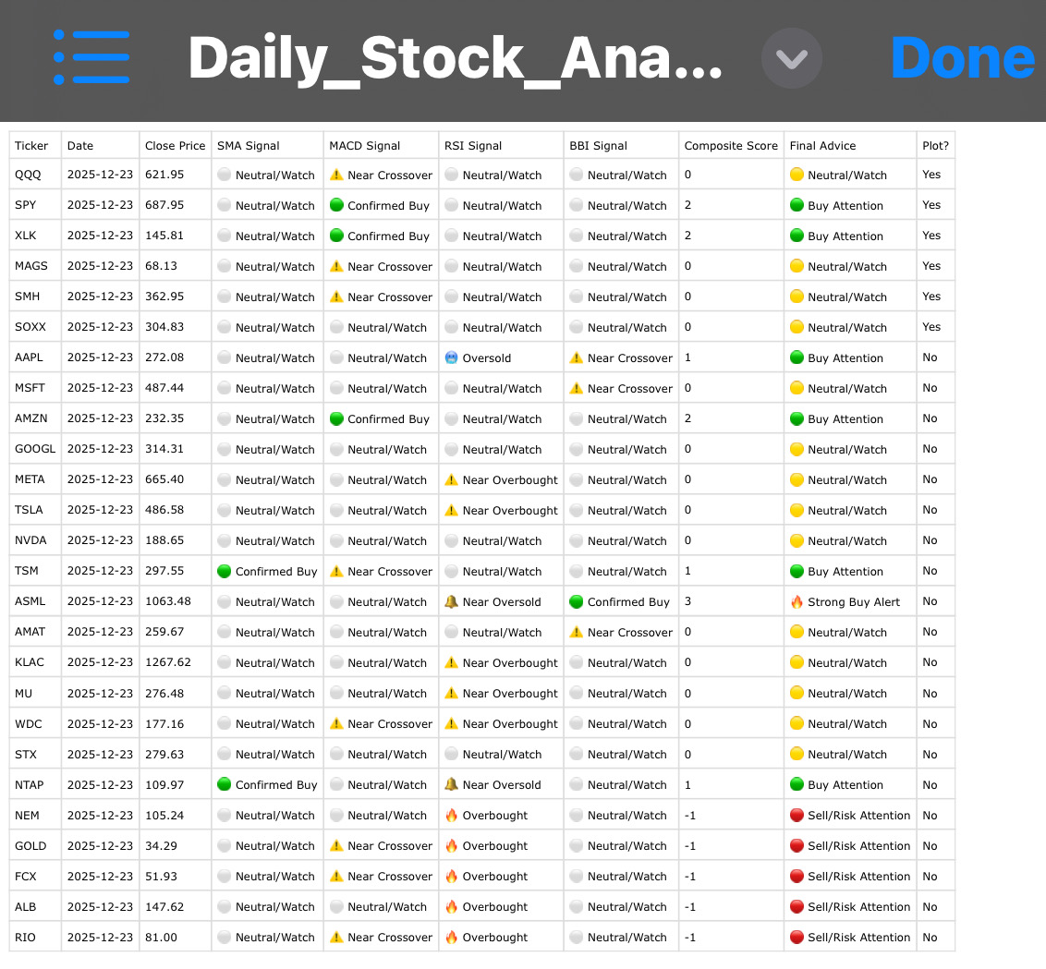Click the fire Overbought icon in ALB row
Image resolution: width=1046 pixels, height=969 pixels.
click(x=452, y=906)
